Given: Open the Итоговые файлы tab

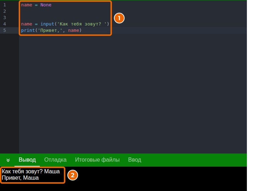Looking at the screenshot, I should 97,160.
